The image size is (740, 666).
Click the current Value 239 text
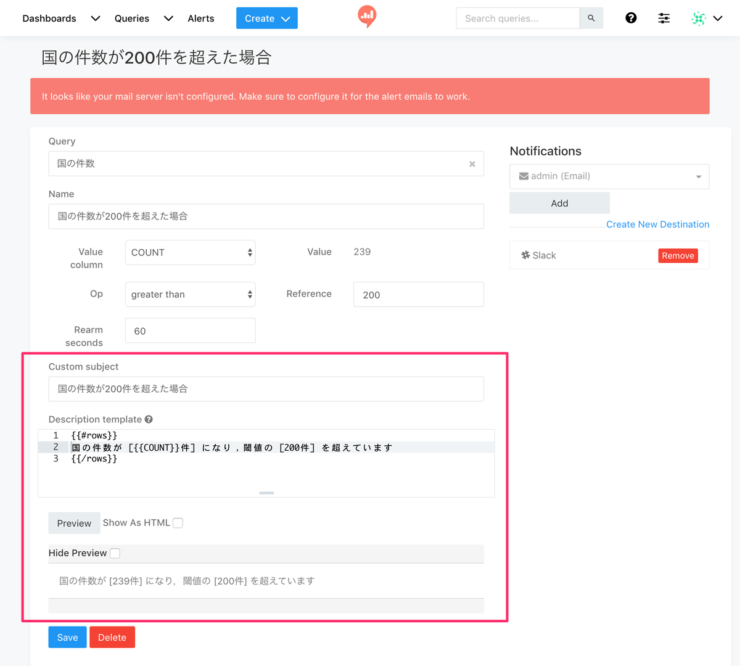(362, 252)
